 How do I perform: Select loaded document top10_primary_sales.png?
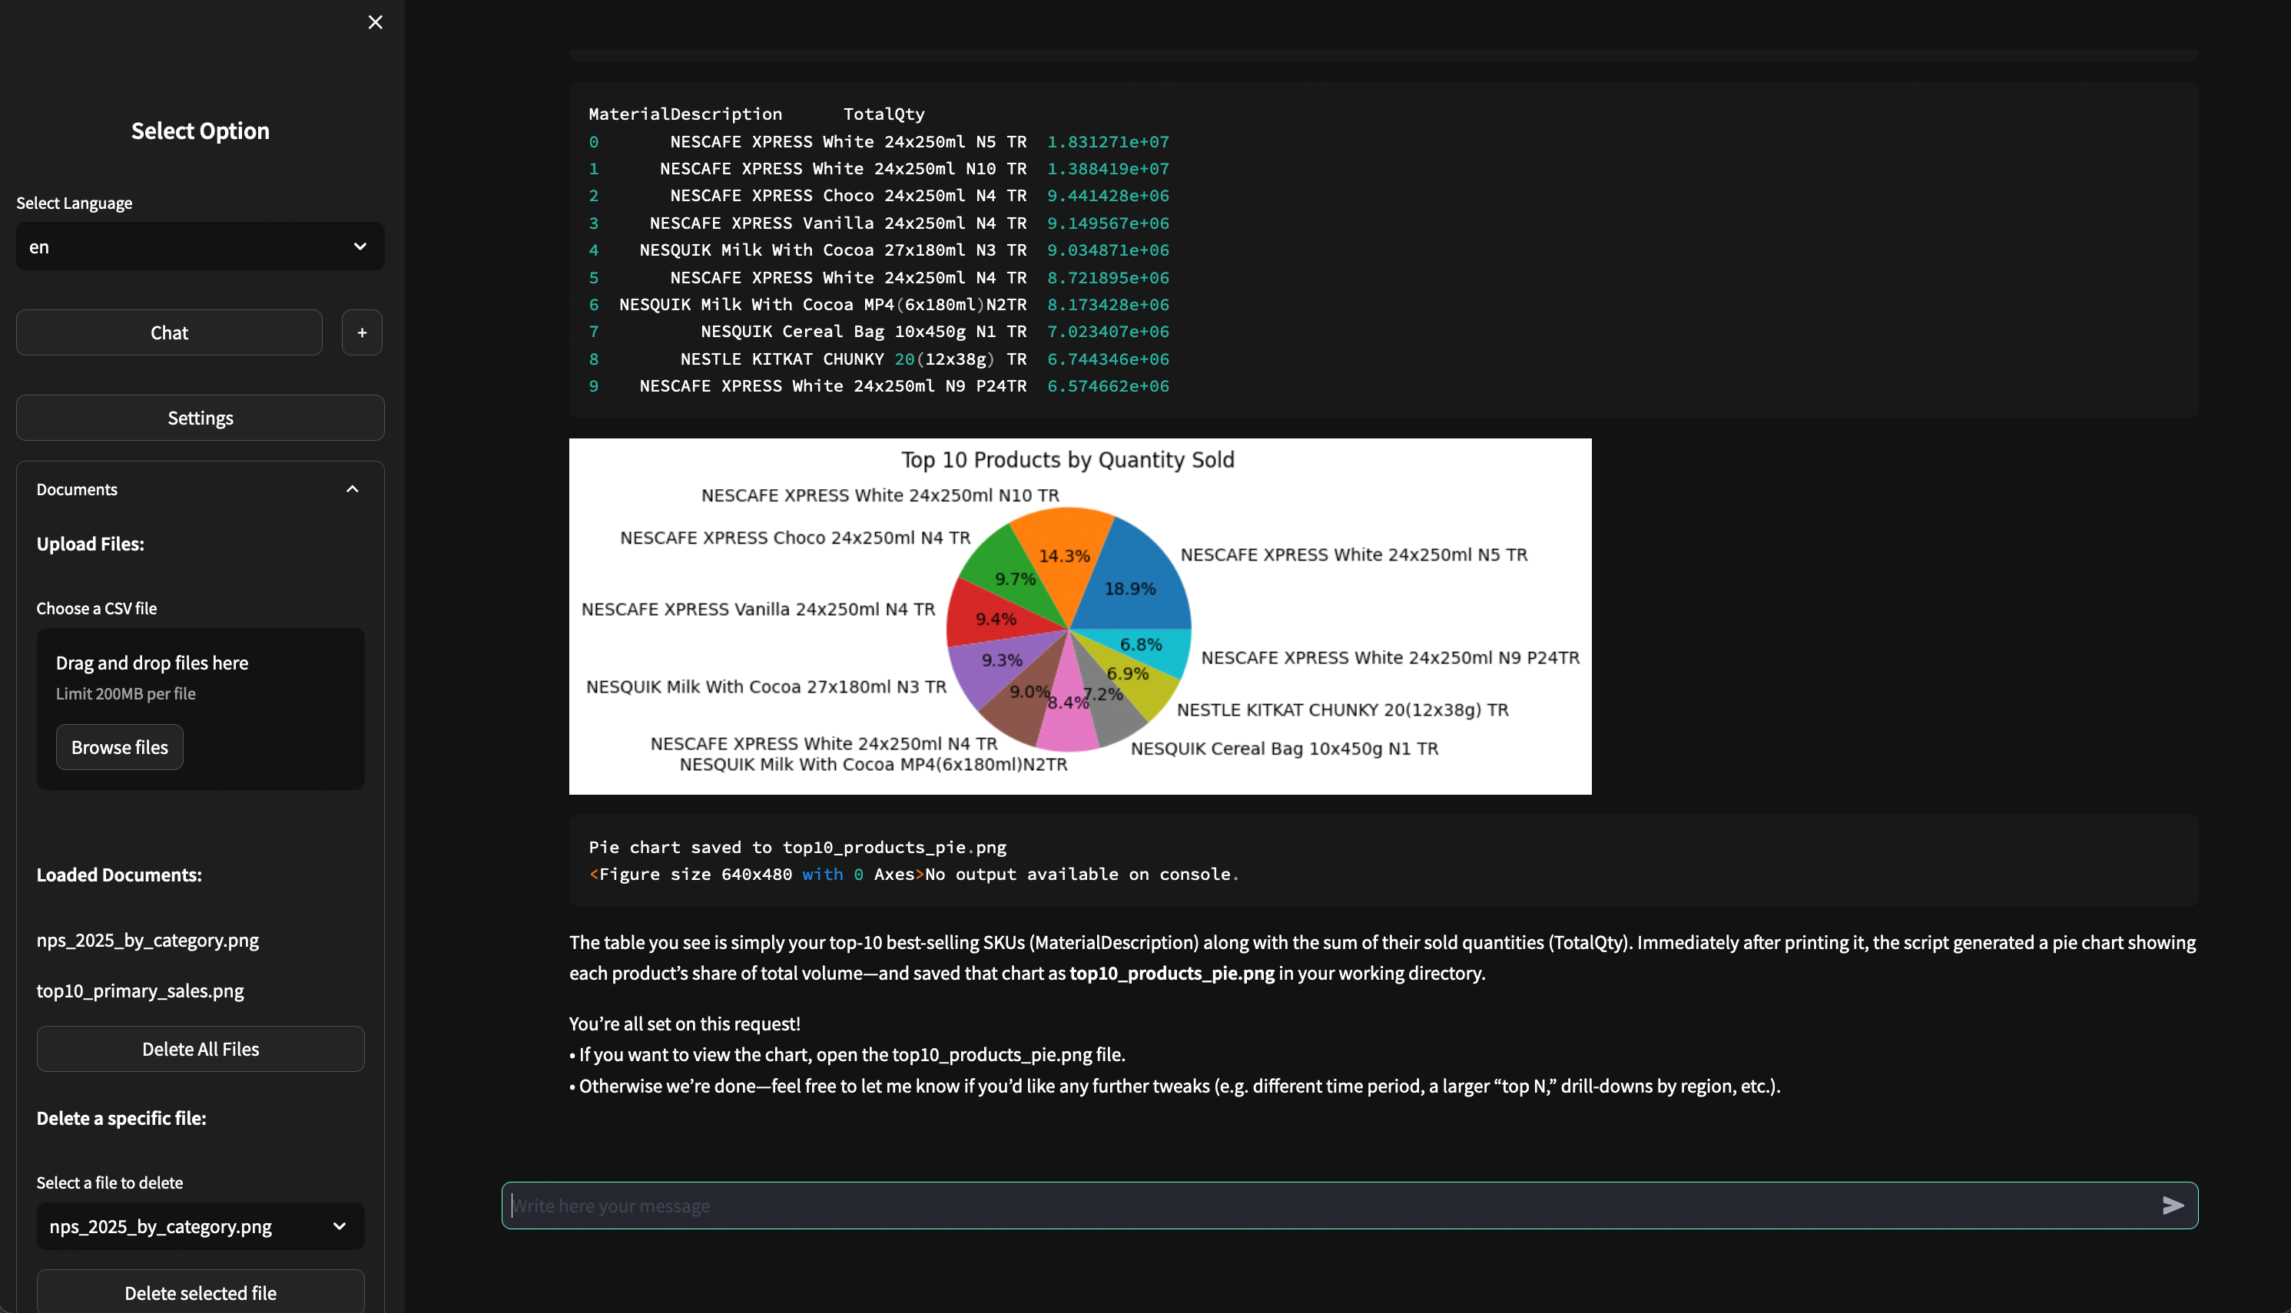pos(140,991)
